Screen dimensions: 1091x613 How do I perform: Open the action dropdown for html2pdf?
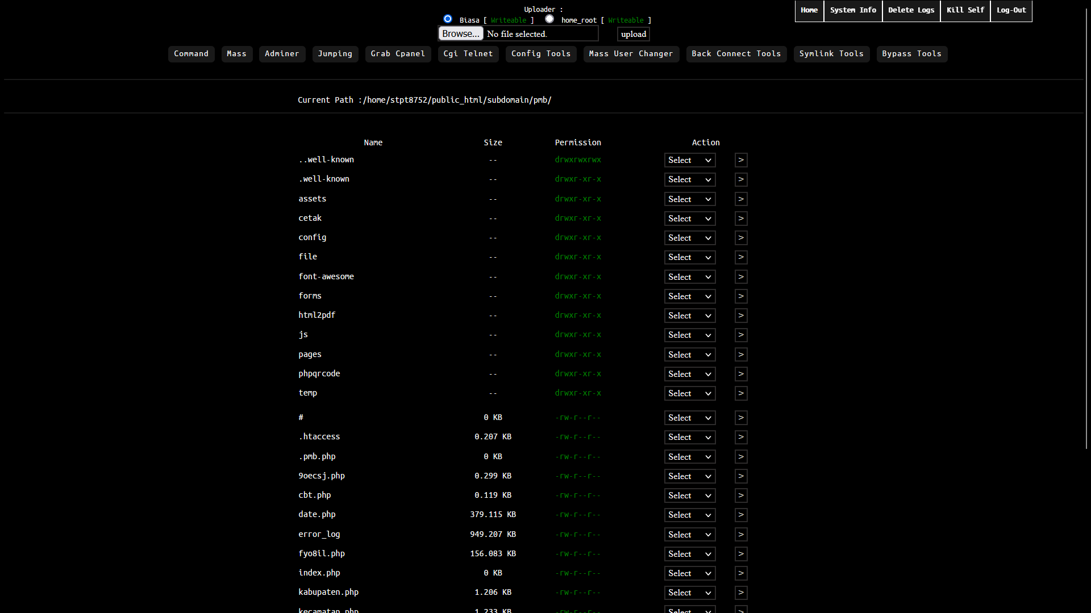690,316
